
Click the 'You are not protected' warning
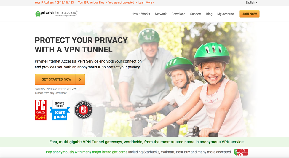(121, 3)
